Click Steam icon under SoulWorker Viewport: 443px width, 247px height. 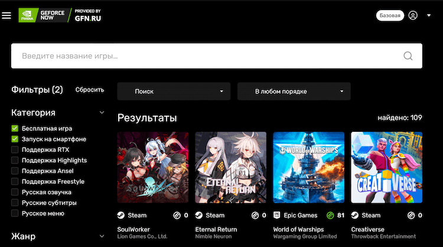[x=121, y=215]
